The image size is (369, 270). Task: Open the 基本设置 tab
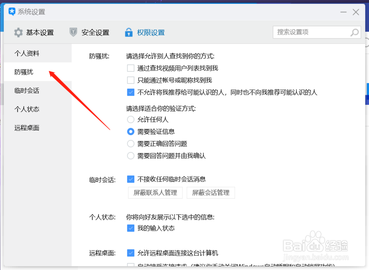click(x=34, y=33)
